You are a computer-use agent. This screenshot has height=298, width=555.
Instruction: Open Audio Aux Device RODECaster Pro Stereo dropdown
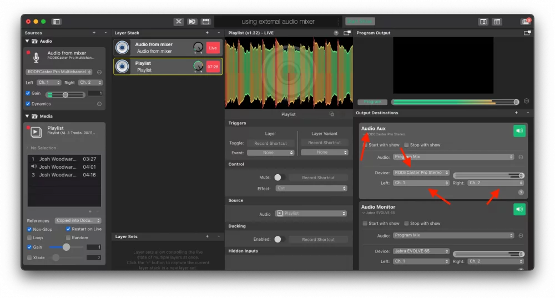tap(421, 173)
